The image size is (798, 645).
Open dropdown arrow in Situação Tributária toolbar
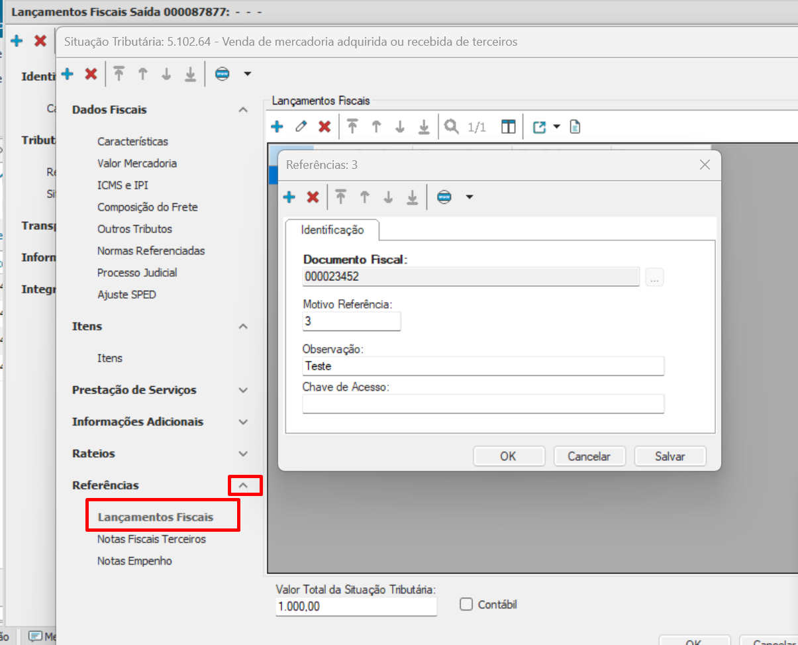(x=247, y=74)
